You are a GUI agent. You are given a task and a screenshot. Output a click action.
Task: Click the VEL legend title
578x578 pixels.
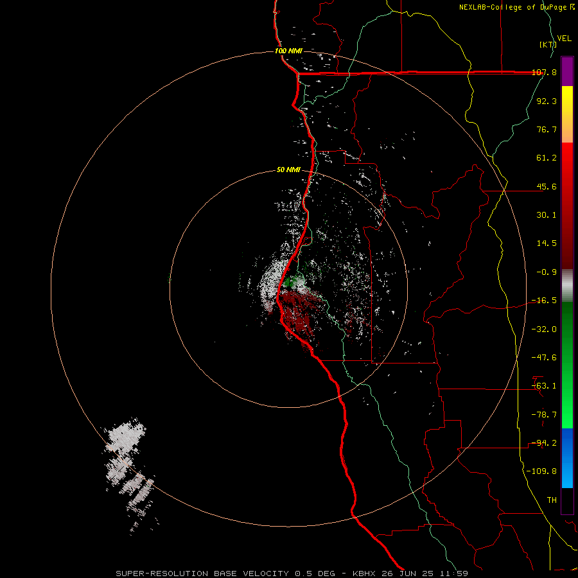pos(564,39)
